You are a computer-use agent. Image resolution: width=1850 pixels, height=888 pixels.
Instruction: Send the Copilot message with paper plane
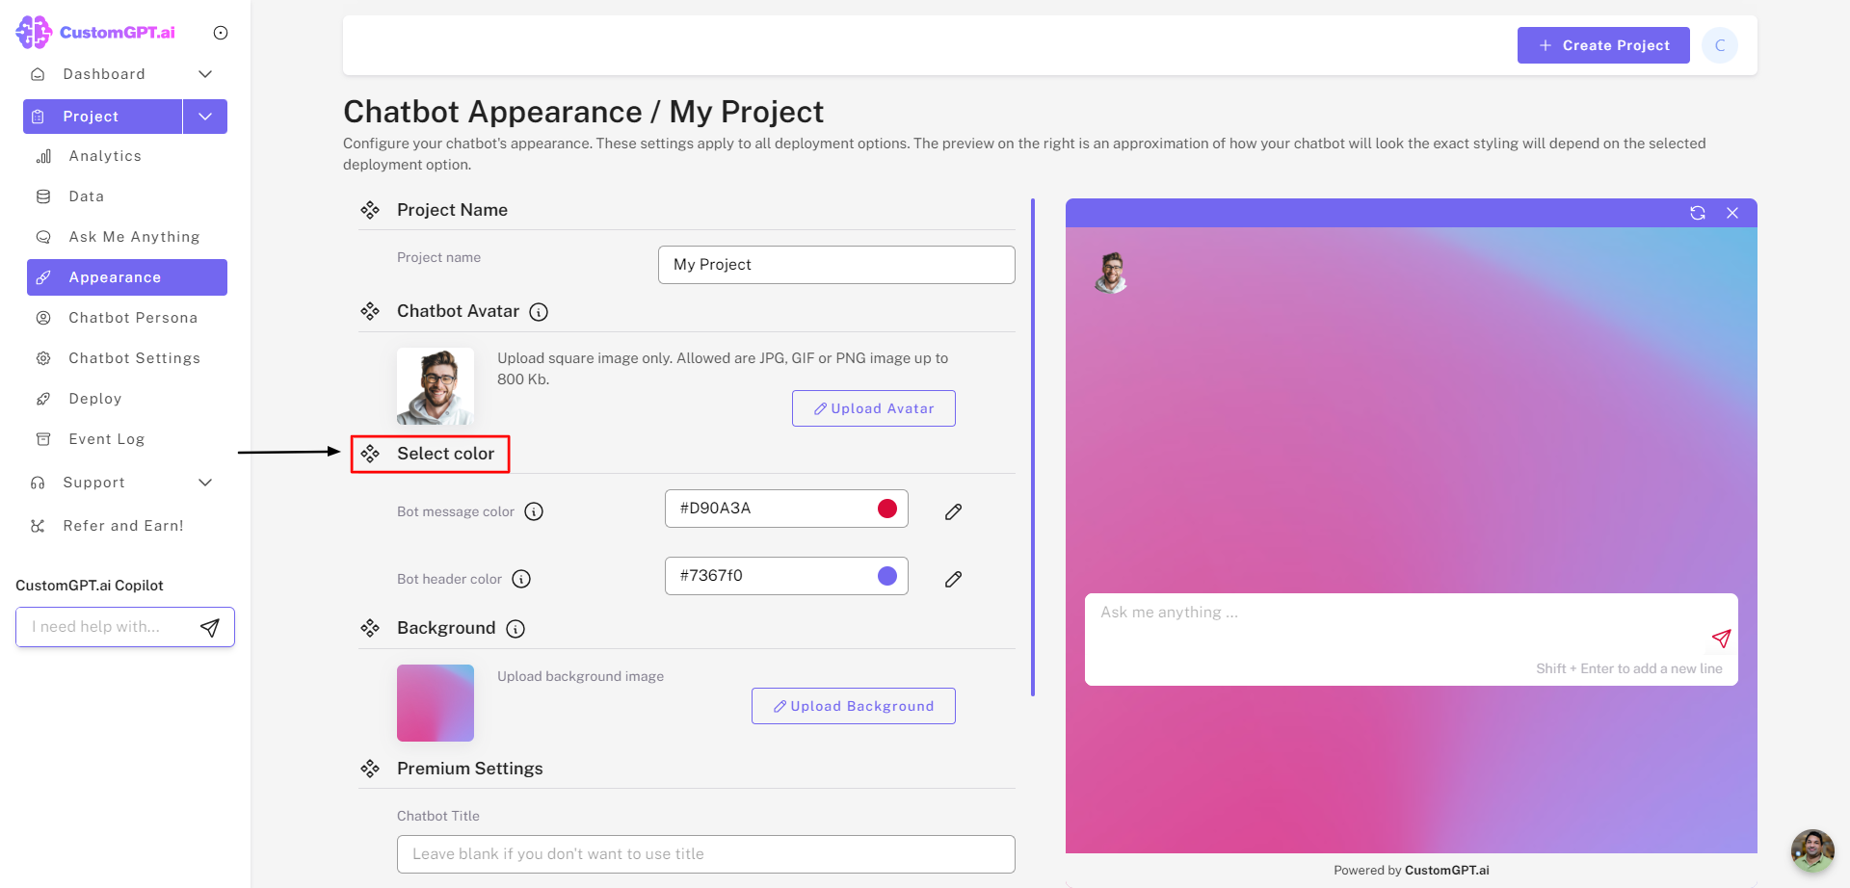click(x=210, y=627)
